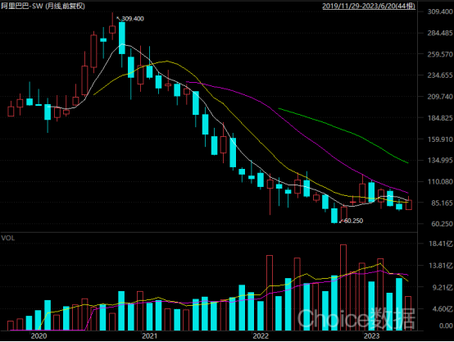The height and width of the screenshot is (342, 454).
Task: Click the 234.655 price axis value
Action: click(x=440, y=75)
